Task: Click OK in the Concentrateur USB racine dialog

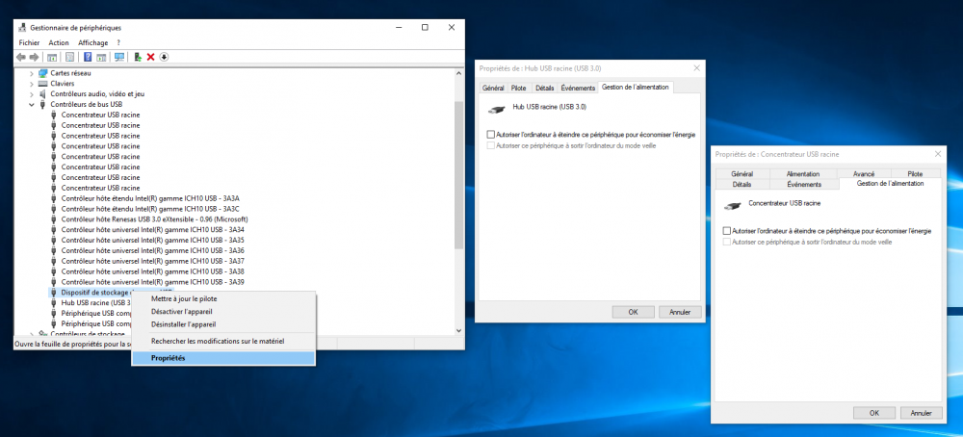Action: (x=874, y=413)
